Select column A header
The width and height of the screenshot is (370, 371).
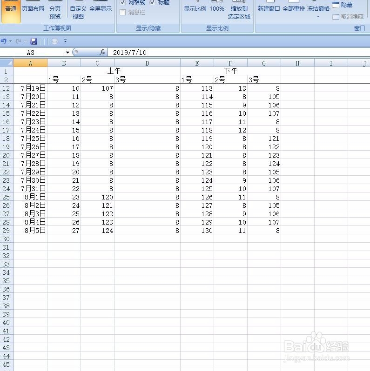pyautogui.click(x=30, y=63)
